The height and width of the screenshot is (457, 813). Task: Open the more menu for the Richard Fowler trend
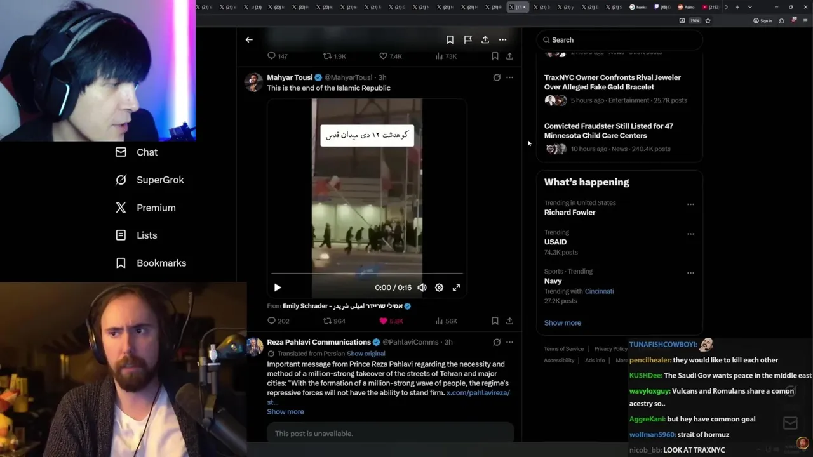point(690,204)
